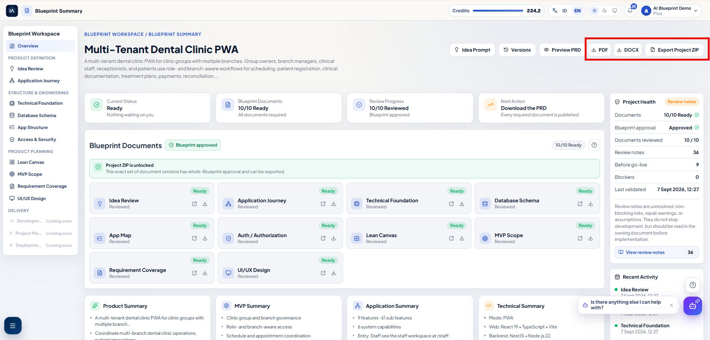Select system theme monitor icon
The image size is (710, 340).
[615, 11]
